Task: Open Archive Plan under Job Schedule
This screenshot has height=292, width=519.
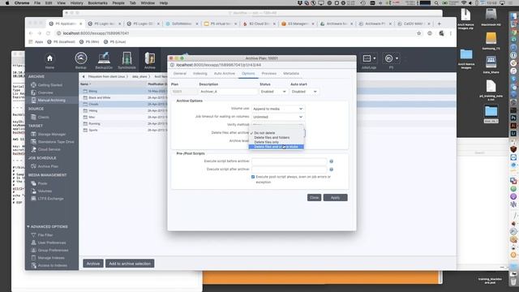Action: point(48,166)
